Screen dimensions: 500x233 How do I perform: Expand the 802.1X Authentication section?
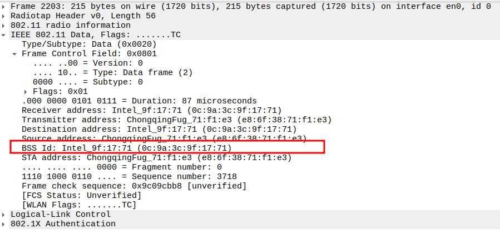coord(4,224)
